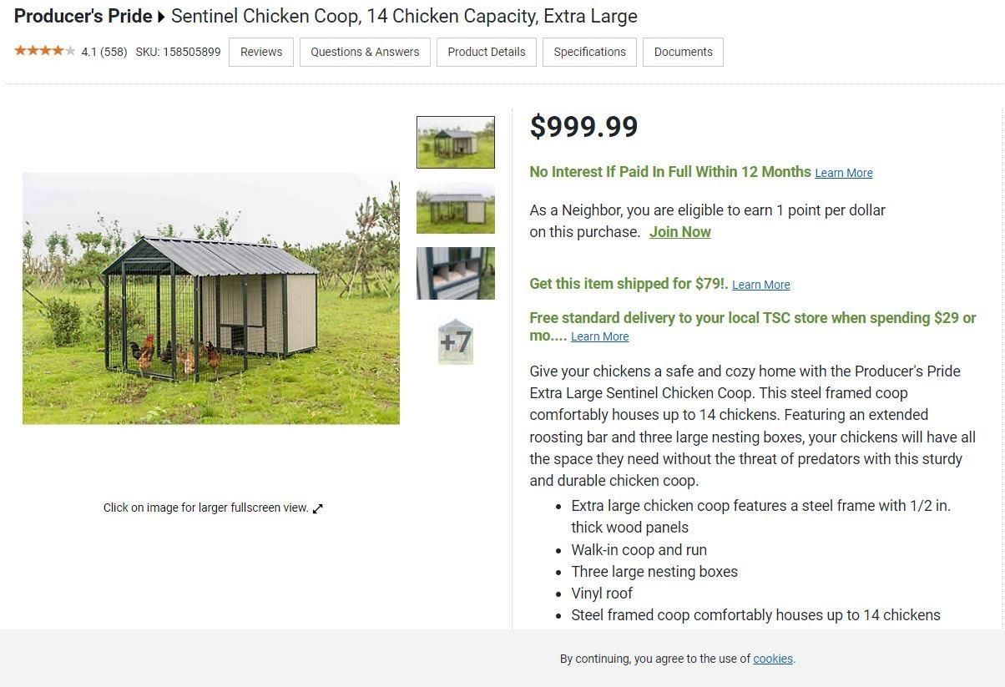This screenshot has width=1005, height=687.
Task: Click the first star of the product rating
Action: point(18,50)
